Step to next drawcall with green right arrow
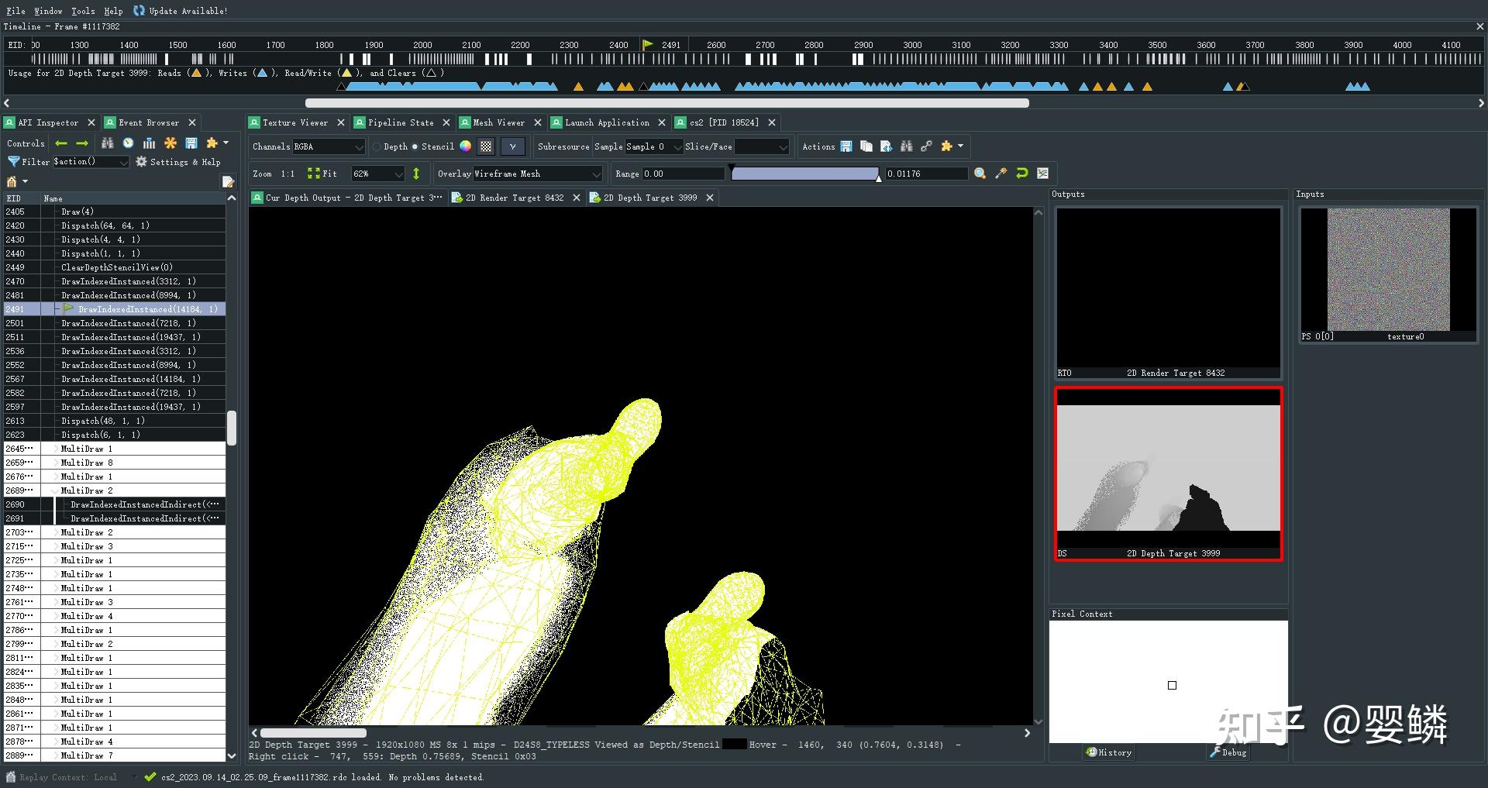This screenshot has width=1488, height=788. [82, 143]
